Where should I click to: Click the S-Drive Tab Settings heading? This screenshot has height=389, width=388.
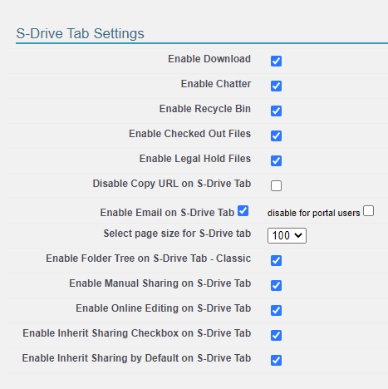click(80, 34)
